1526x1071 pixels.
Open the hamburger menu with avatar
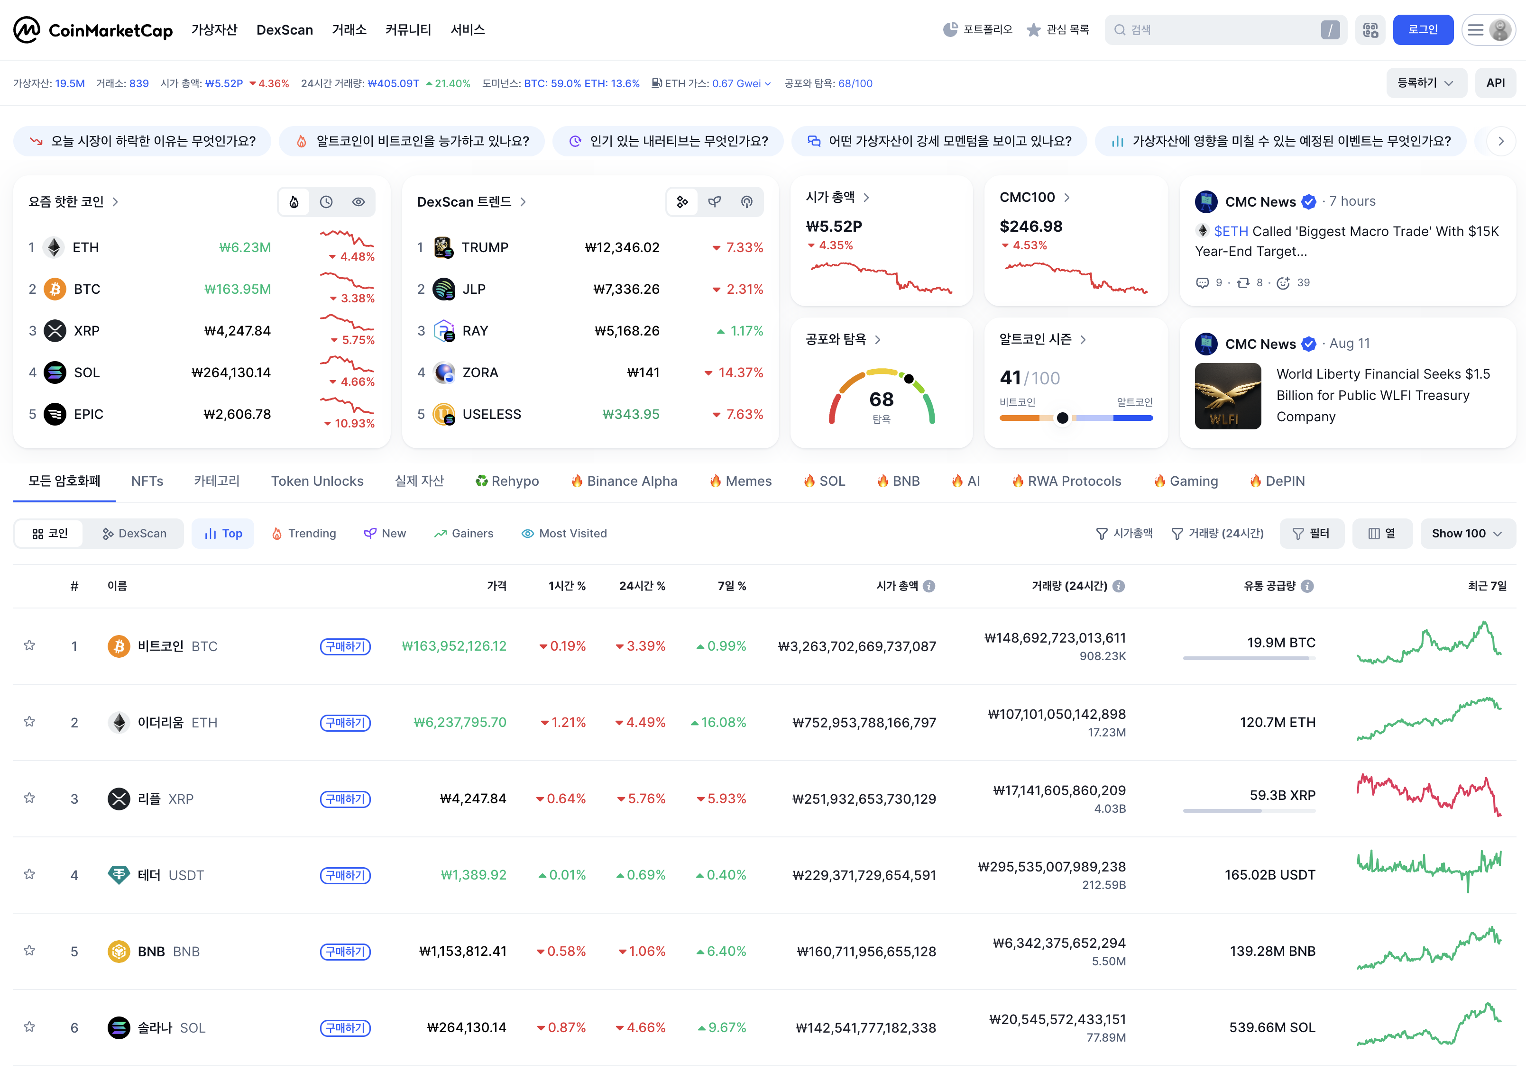click(x=1489, y=30)
